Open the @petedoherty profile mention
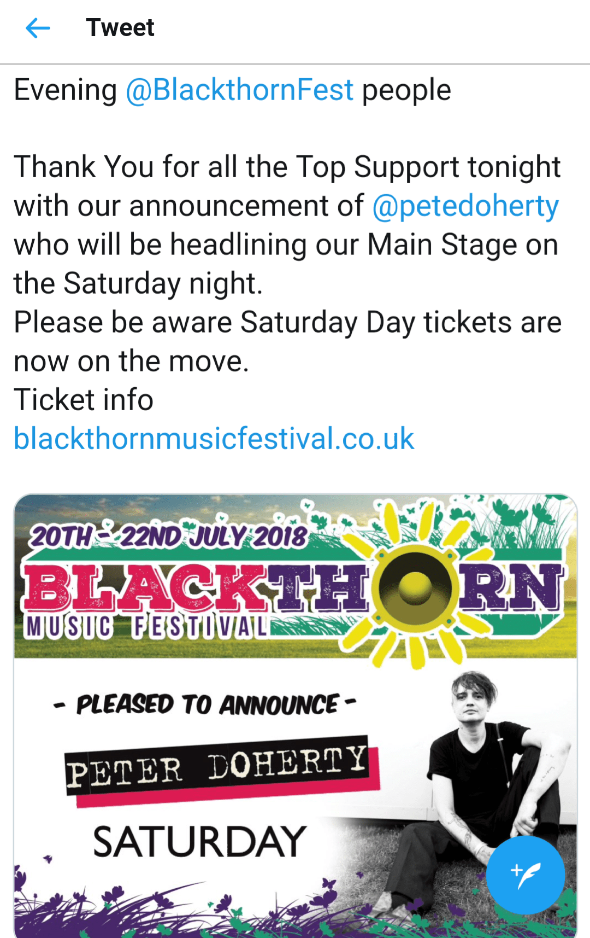 tap(465, 206)
